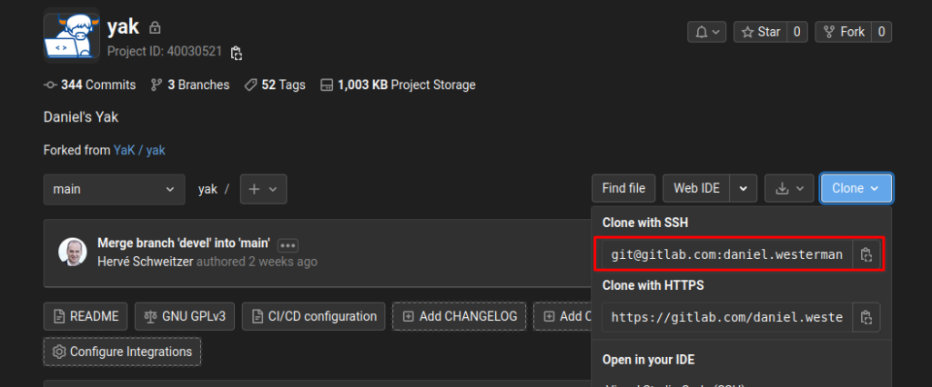This screenshot has width=932, height=387.
Task: Star the yak project
Action: point(761,32)
